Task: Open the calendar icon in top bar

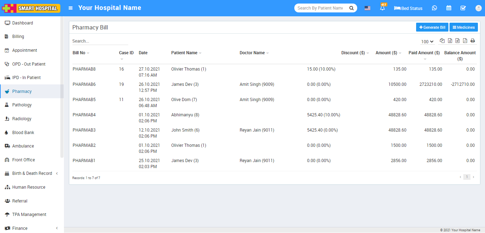Action: 449,8
